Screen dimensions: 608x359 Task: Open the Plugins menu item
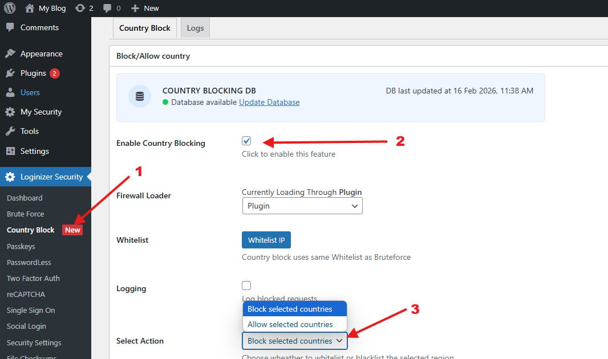coord(33,73)
